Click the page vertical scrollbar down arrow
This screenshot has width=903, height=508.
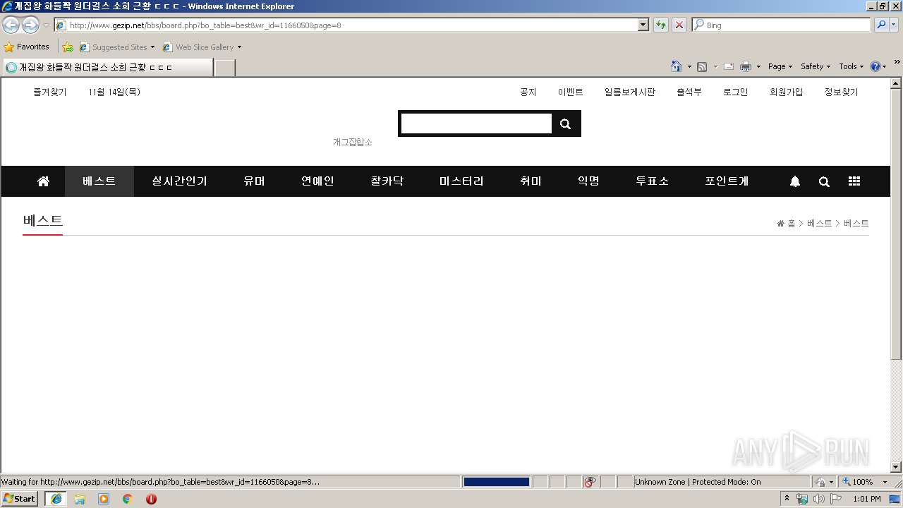[x=896, y=466]
